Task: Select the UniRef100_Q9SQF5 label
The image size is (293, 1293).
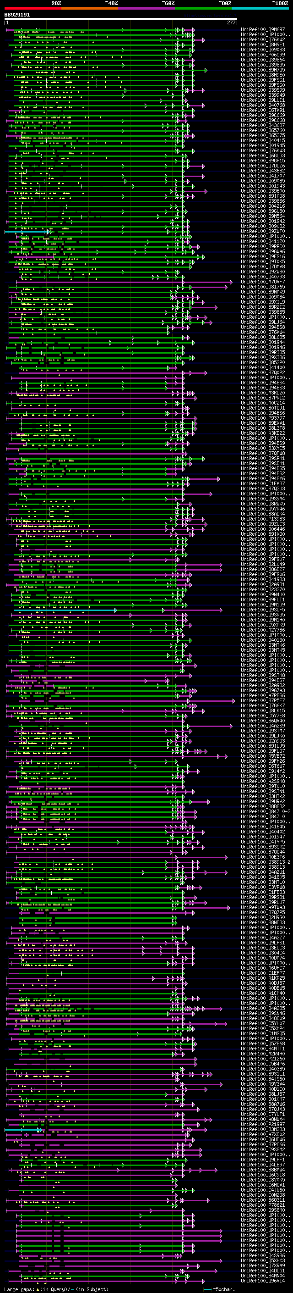Action: (263, 610)
